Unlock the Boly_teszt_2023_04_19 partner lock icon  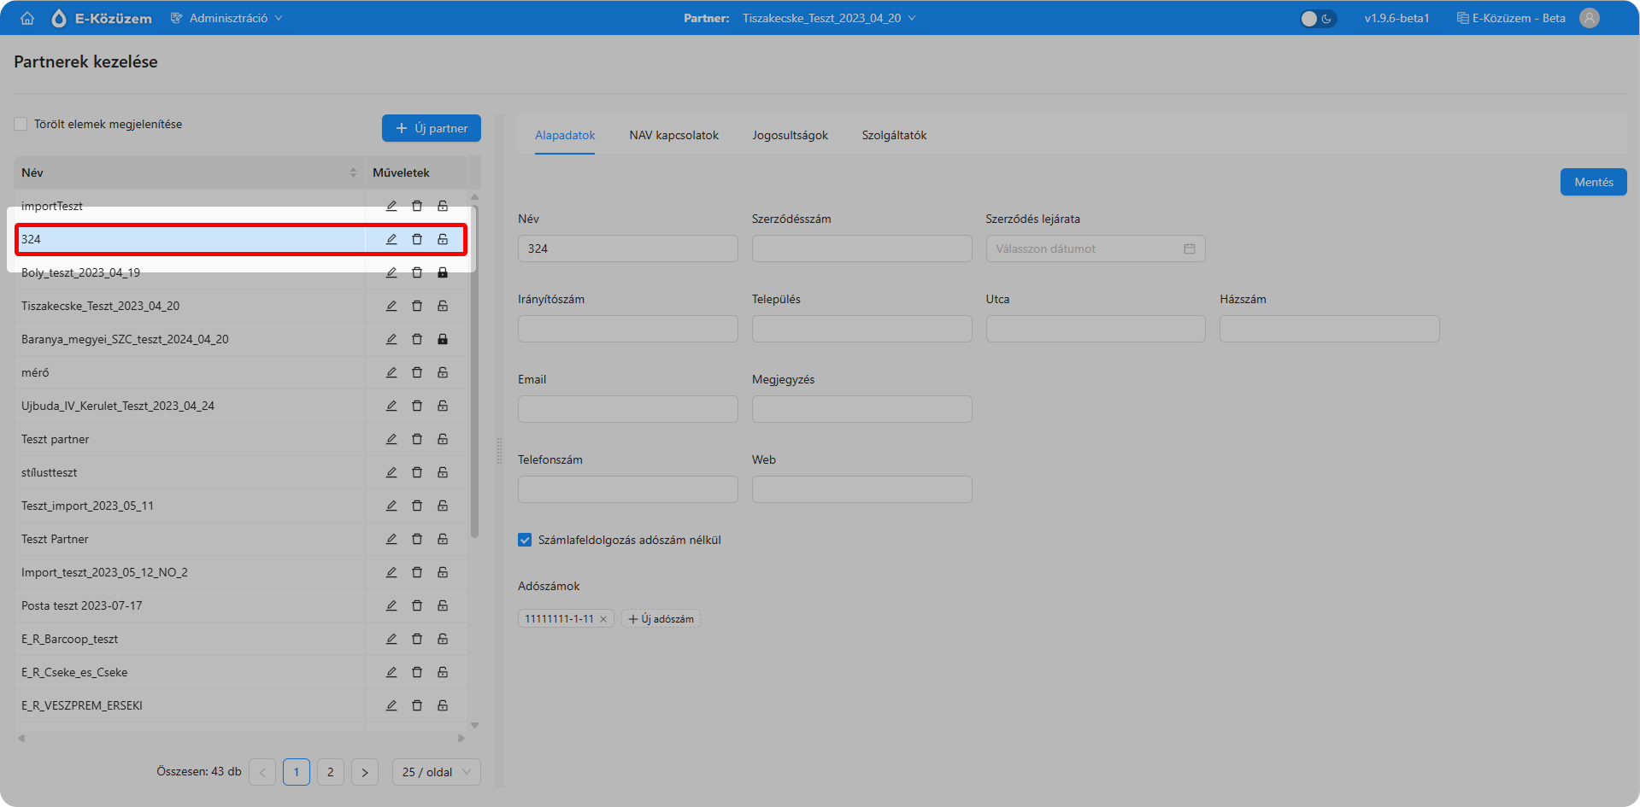click(443, 272)
